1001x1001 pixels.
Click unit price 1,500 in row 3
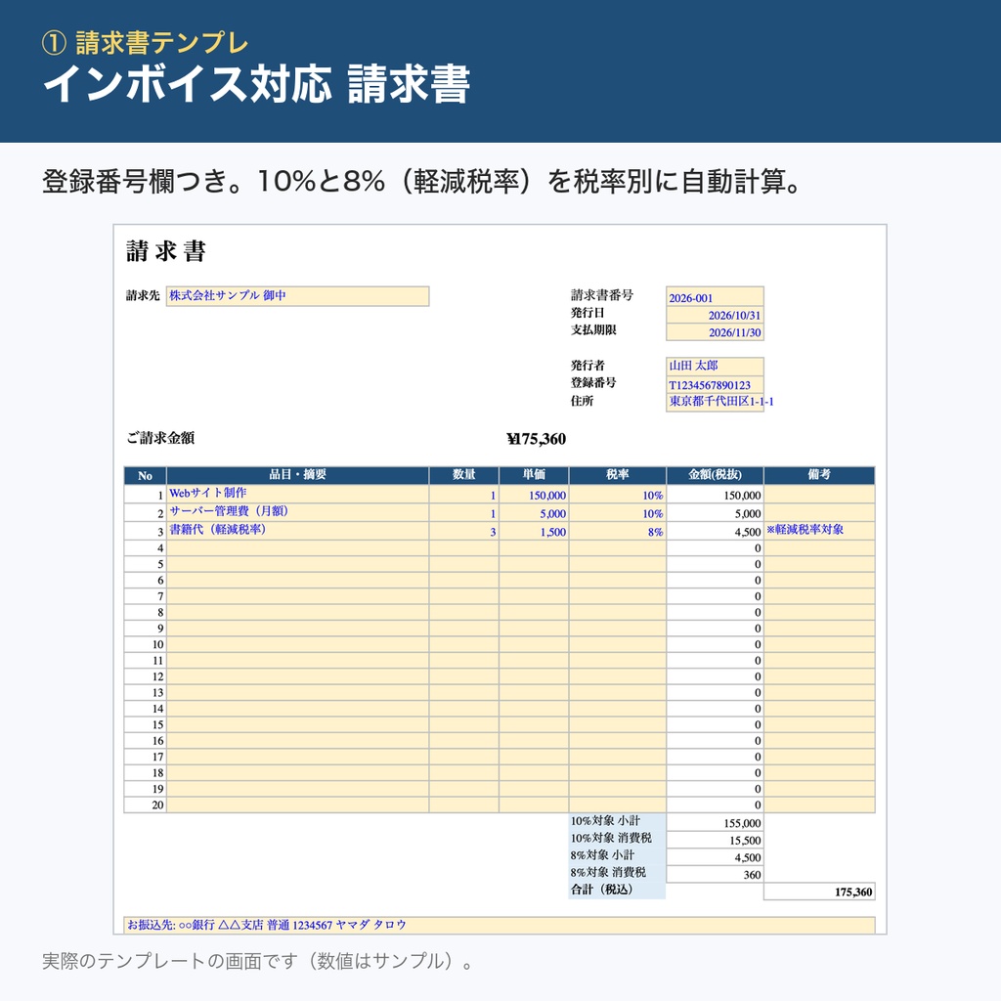tap(534, 532)
